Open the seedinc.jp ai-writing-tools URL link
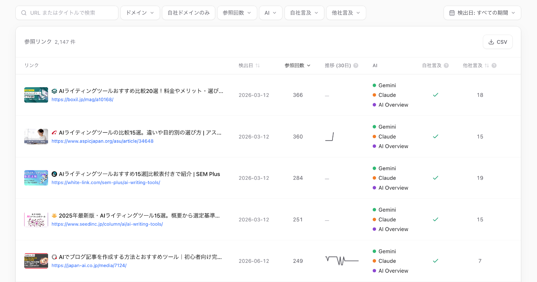 point(107,224)
